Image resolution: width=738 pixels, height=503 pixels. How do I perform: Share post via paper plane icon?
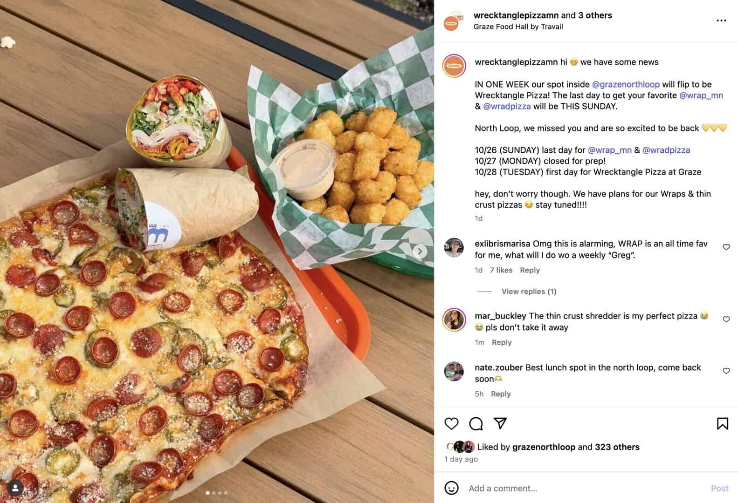coord(500,423)
